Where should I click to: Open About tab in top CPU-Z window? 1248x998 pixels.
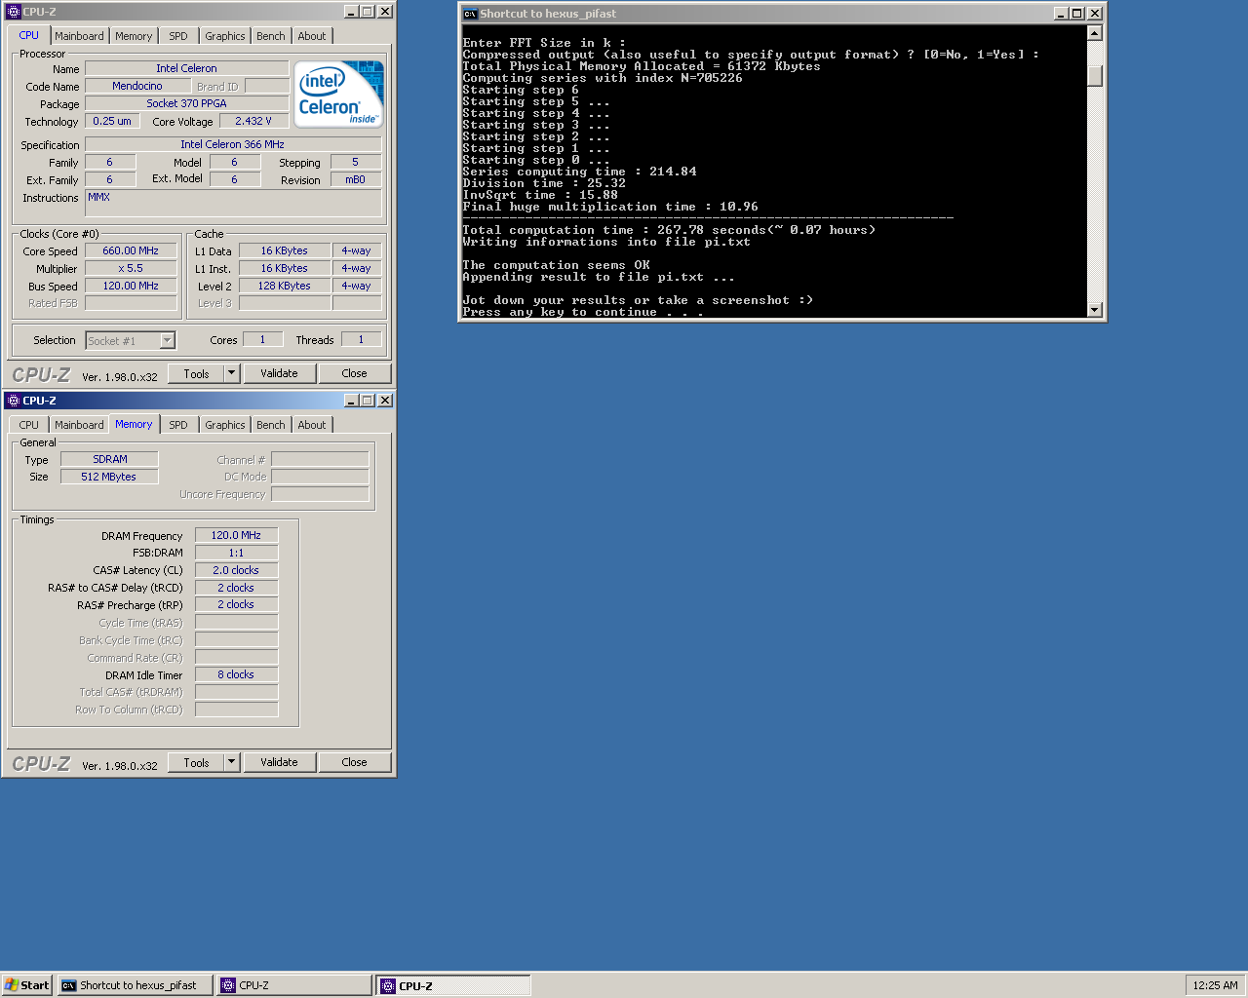(312, 36)
